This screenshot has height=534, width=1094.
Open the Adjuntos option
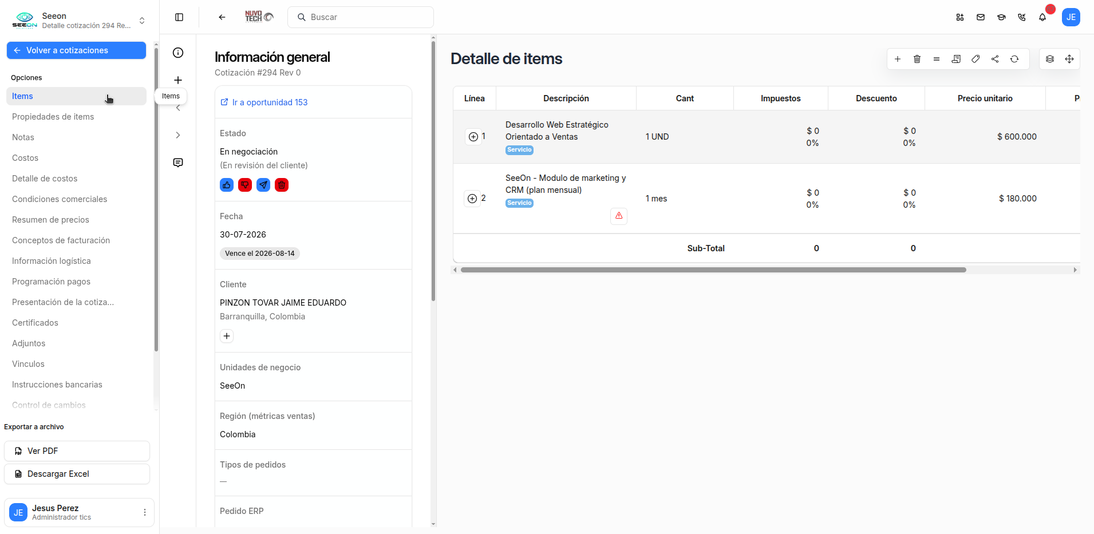pyautogui.click(x=76, y=343)
